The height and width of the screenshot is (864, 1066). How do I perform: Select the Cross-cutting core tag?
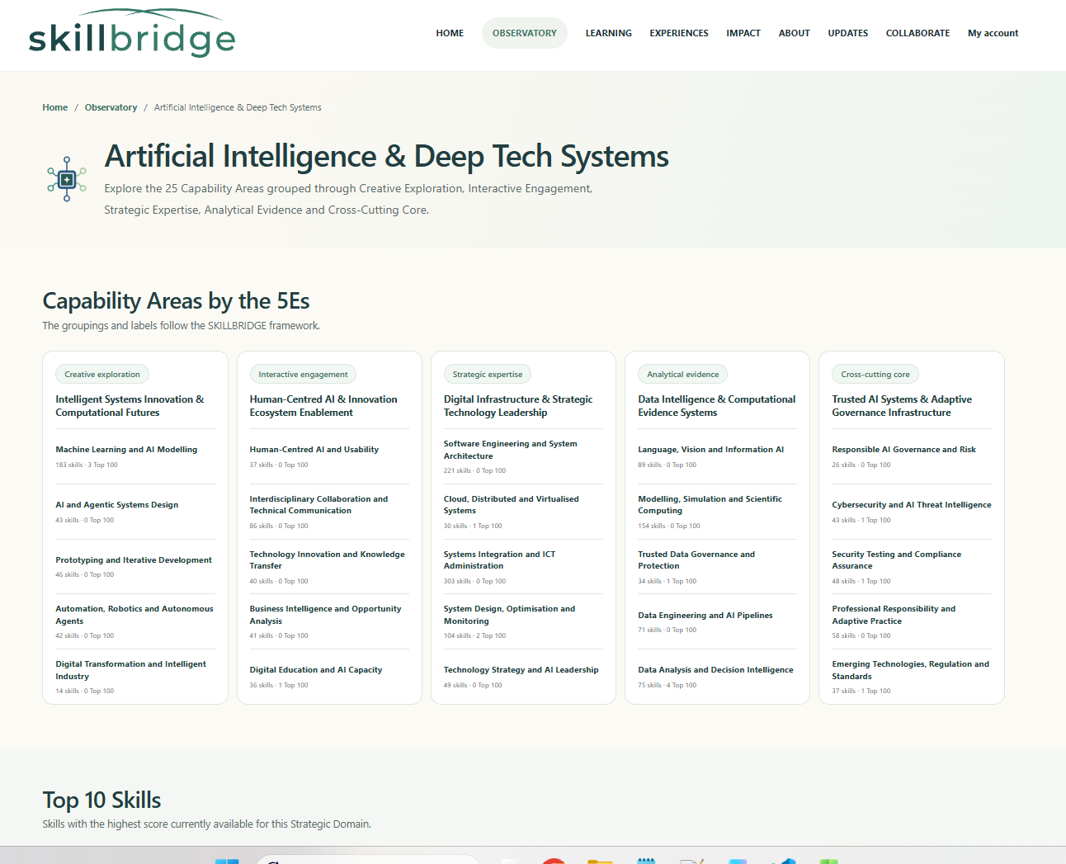coord(875,375)
